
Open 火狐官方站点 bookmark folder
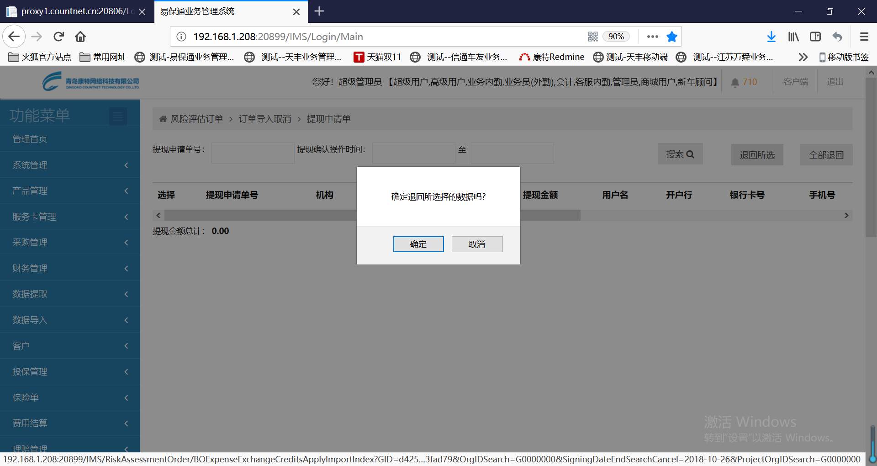40,57
